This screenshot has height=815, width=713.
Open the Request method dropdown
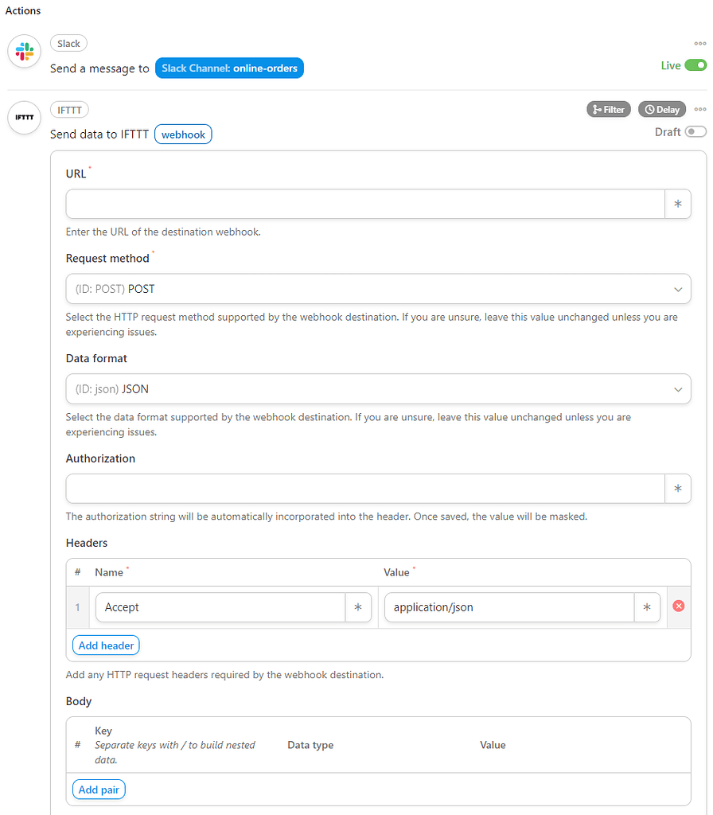(378, 288)
